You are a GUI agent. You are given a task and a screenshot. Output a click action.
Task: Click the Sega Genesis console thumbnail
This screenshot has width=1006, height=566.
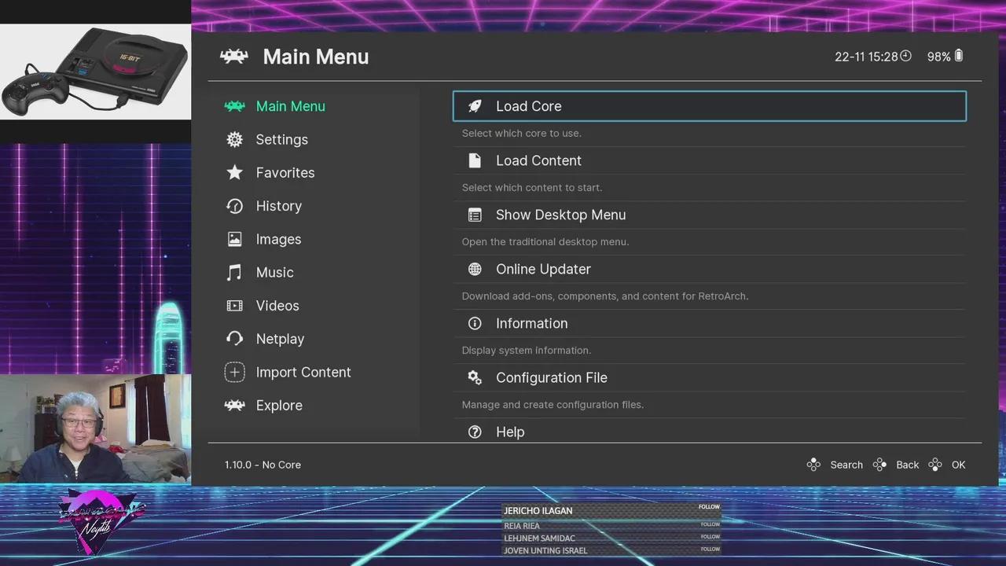(95, 72)
